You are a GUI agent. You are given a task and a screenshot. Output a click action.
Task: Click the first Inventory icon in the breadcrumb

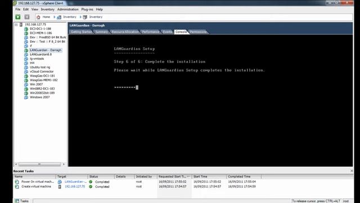coord(59,17)
